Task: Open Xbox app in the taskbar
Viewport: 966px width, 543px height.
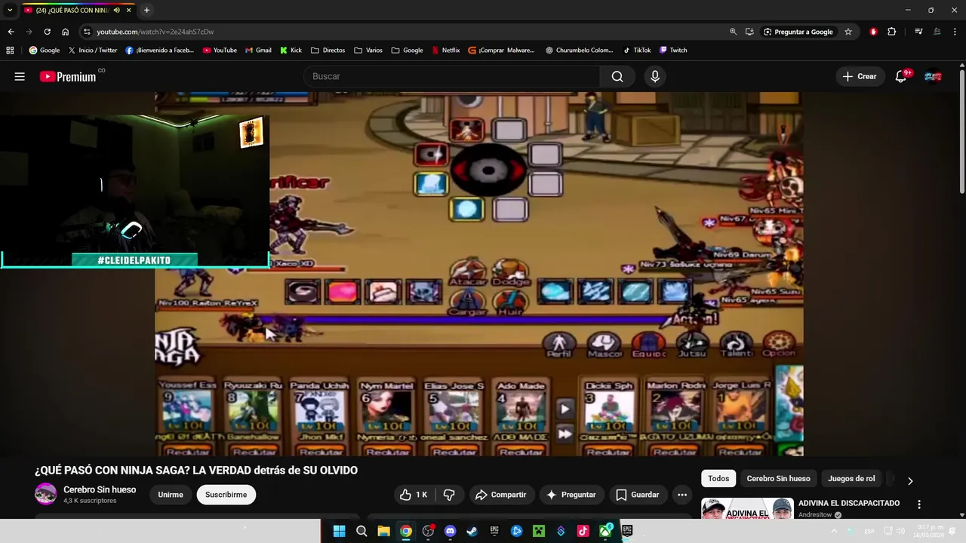Action: tap(605, 531)
